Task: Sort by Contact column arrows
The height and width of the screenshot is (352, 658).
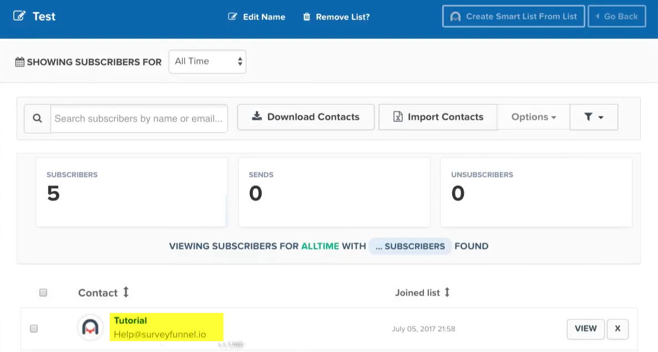Action: (126, 292)
